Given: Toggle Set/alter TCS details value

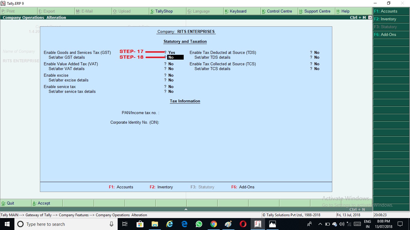Looking at the screenshot, I should 317,69.
